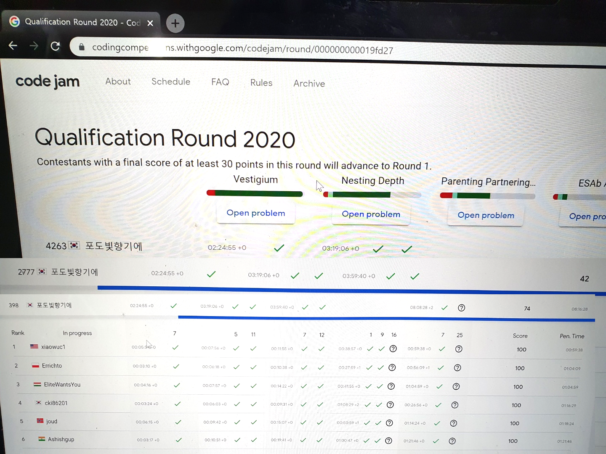The image size is (606, 454).
Task: Open the Rules page
Action: (x=261, y=83)
